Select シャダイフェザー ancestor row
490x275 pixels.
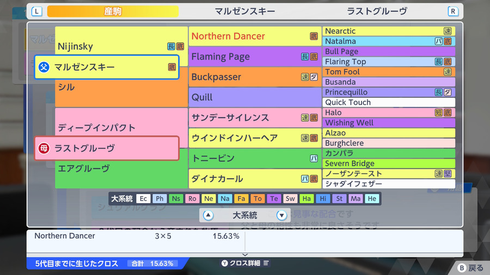389,184
